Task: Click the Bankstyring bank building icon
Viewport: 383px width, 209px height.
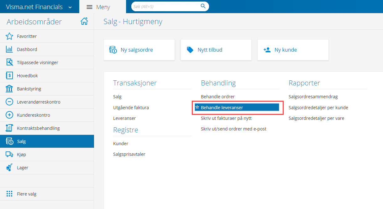Action: (x=9, y=89)
